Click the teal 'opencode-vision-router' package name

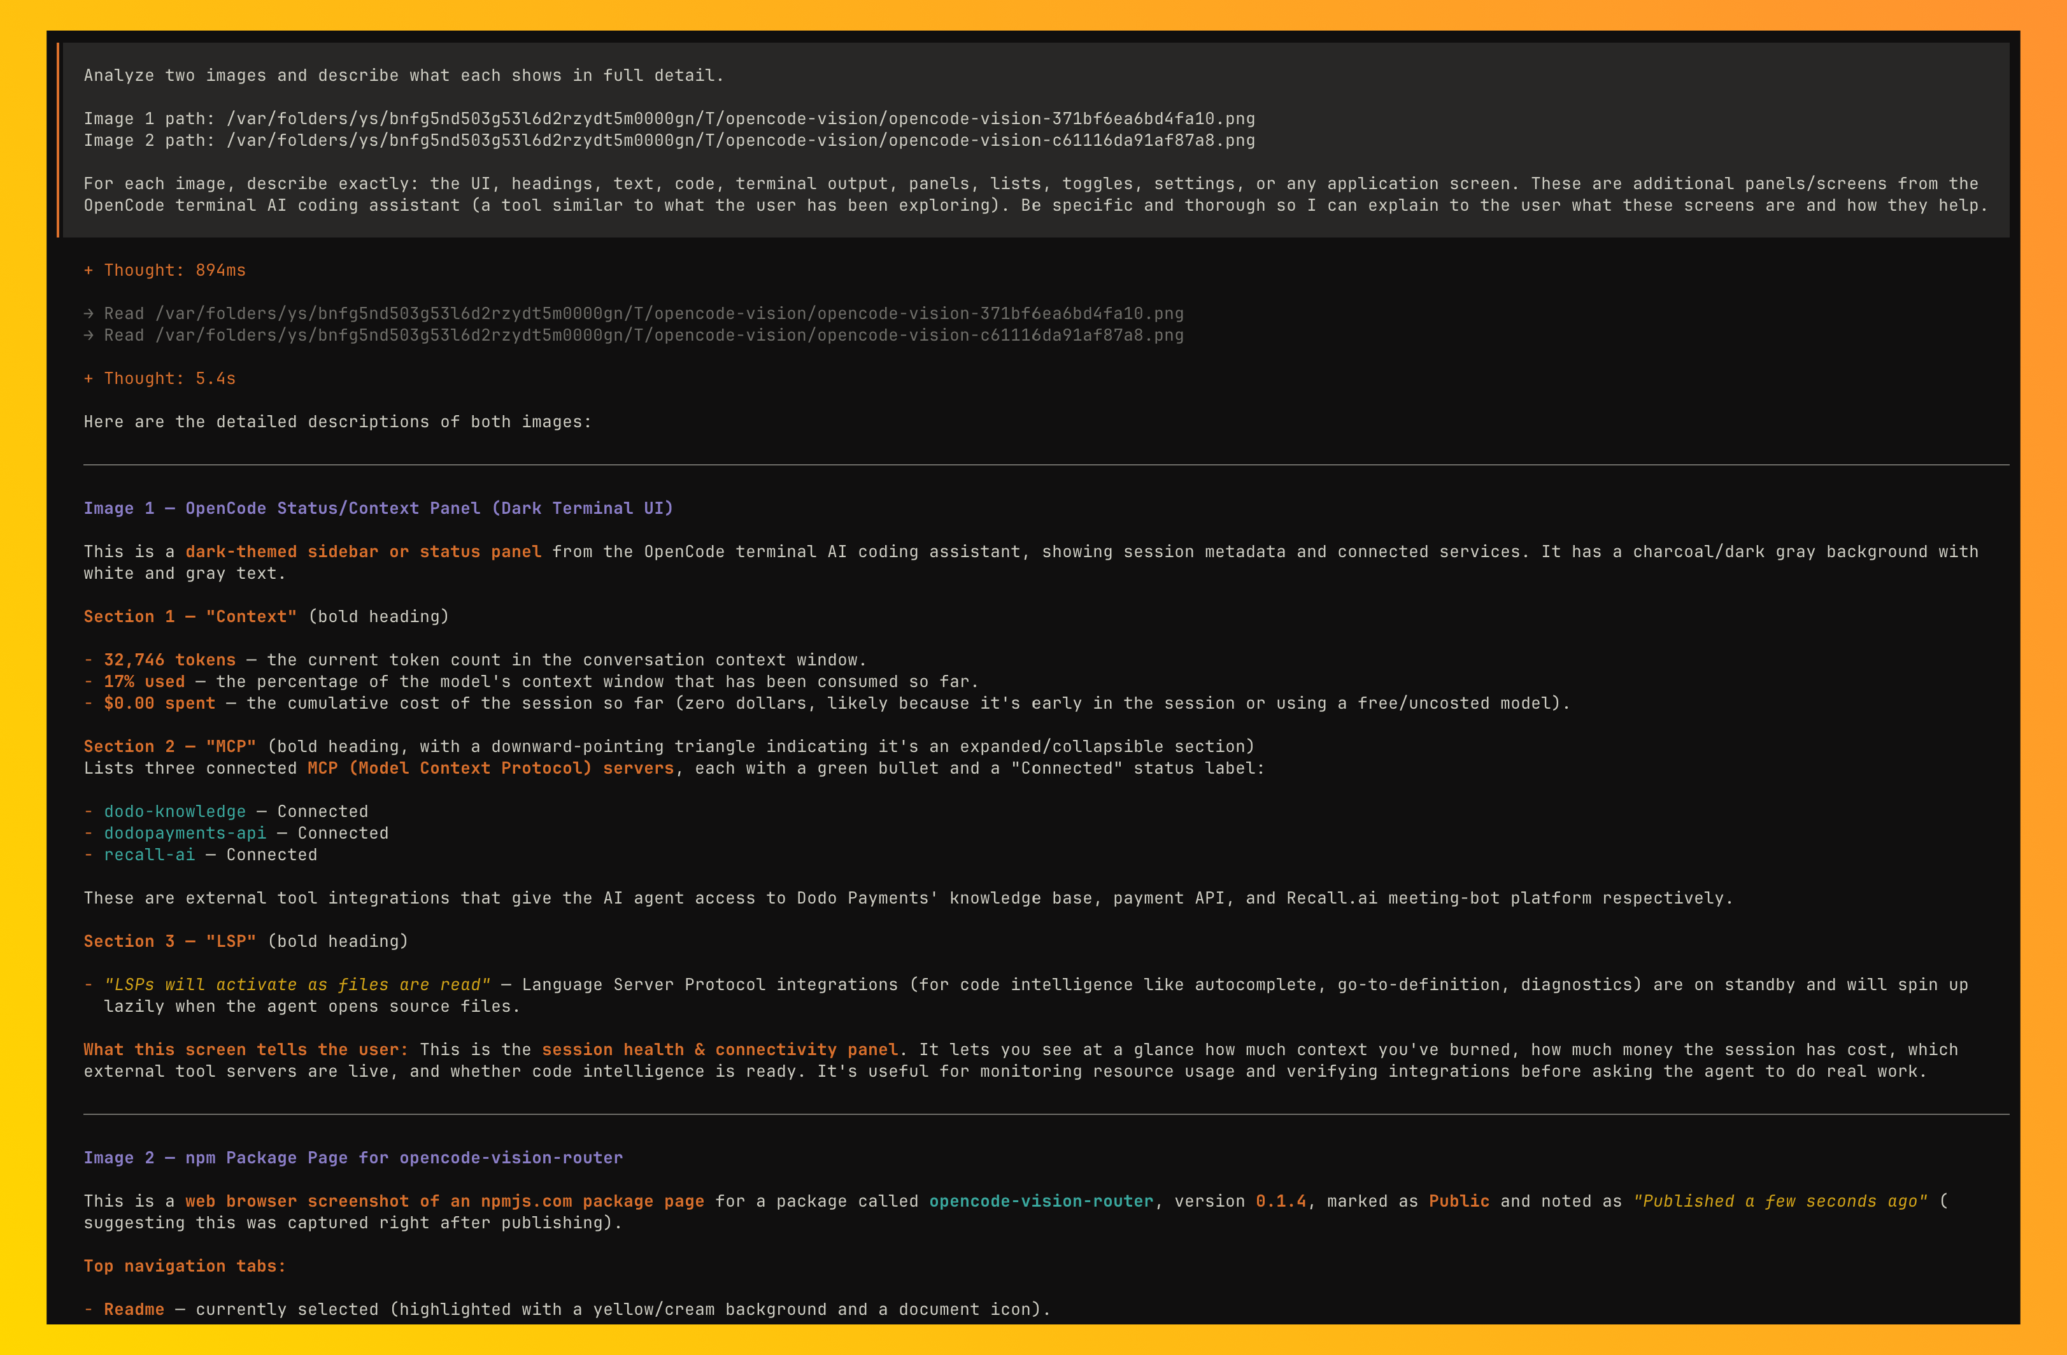click(1041, 1202)
